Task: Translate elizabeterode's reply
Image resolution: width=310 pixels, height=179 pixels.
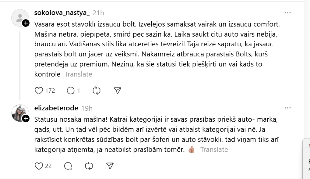Action: click(x=214, y=149)
